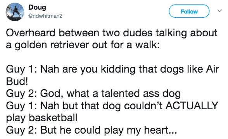Select the phrase golden retriever
Image resolution: width=228 pixels, height=139 pixels.
(x=52, y=45)
